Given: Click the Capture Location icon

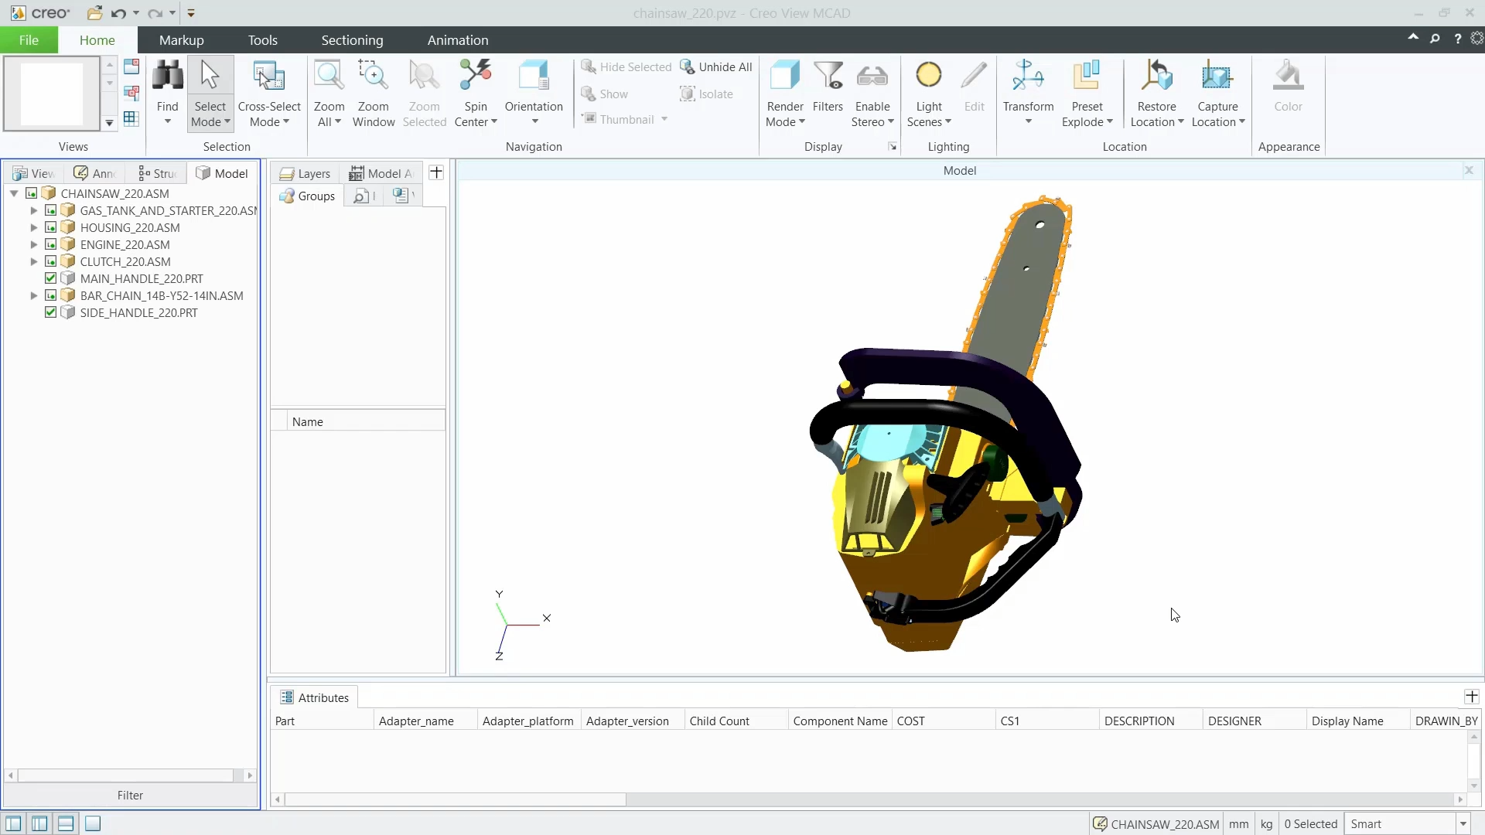Looking at the screenshot, I should click(1217, 76).
